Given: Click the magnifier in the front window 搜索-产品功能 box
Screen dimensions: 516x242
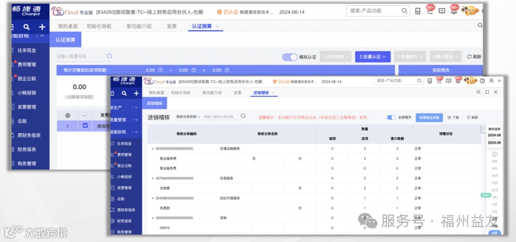Looking at the screenshot, I should (x=419, y=81).
